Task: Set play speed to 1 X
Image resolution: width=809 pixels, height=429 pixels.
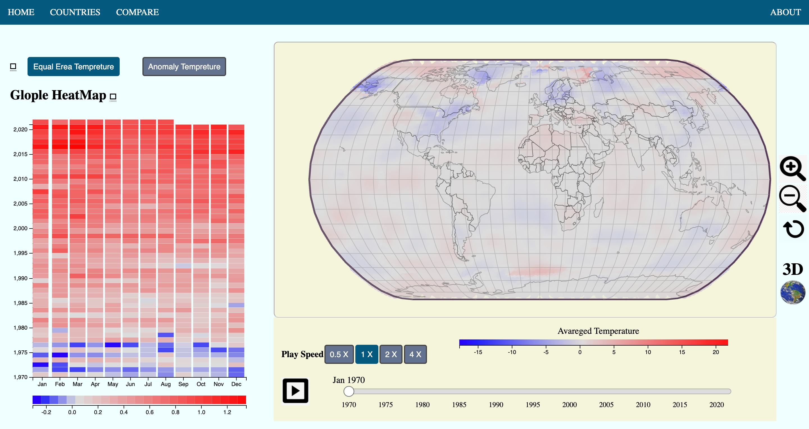Action: pos(367,354)
